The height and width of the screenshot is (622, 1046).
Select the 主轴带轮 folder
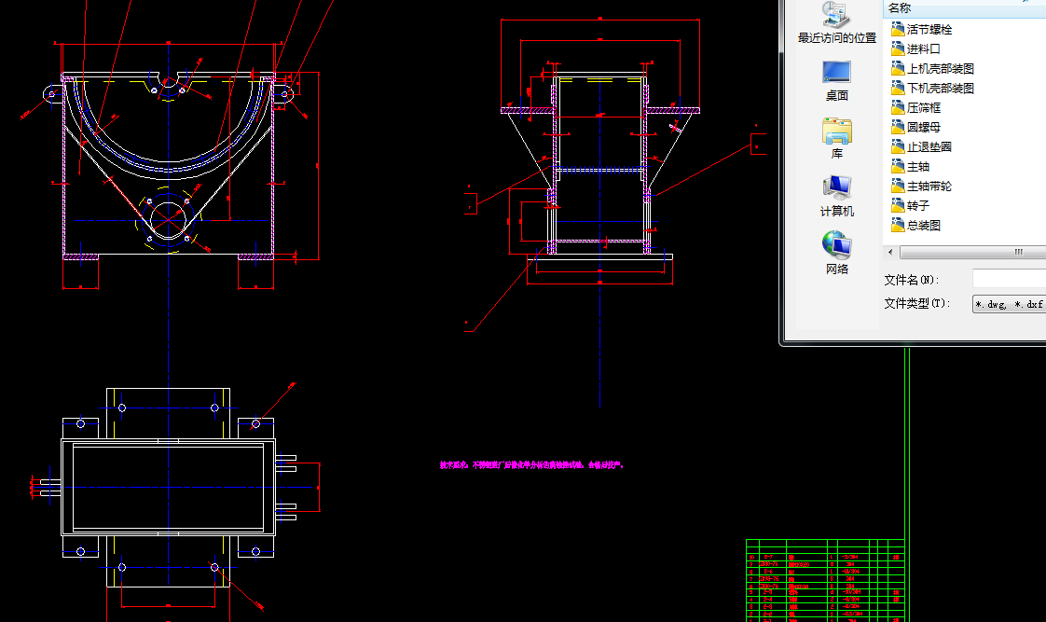922,187
